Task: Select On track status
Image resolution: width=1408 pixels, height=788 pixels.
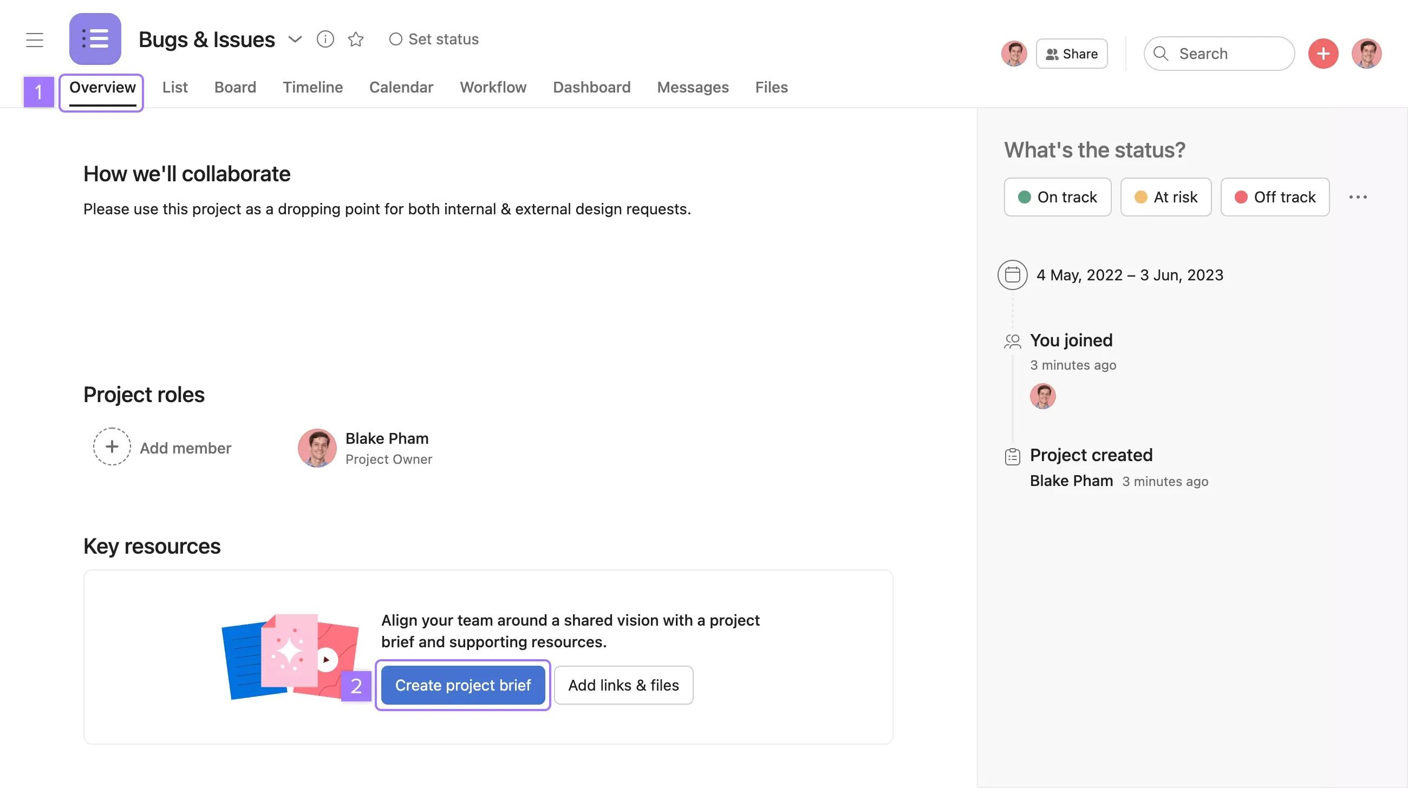Action: pos(1057,197)
